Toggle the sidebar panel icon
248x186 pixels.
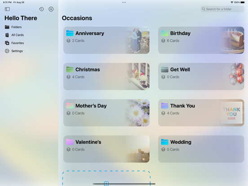click(7, 9)
